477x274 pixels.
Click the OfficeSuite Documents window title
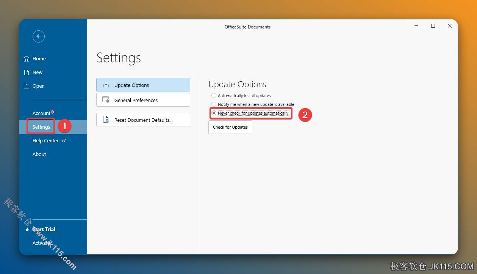pos(247,27)
